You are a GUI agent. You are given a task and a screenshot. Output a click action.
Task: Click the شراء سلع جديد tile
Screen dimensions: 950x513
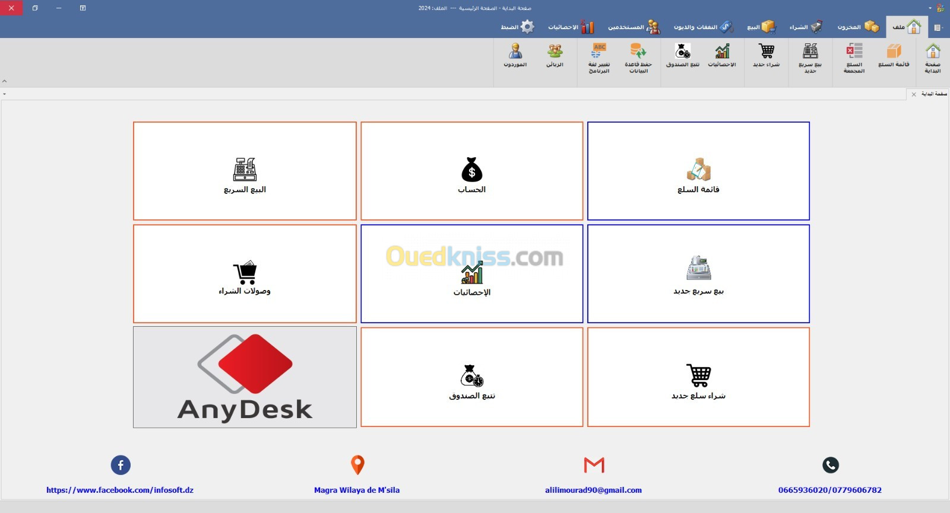tap(698, 377)
